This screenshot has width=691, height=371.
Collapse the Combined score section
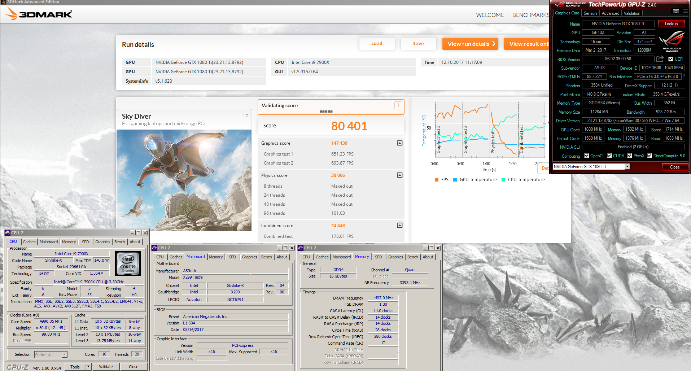(400, 225)
